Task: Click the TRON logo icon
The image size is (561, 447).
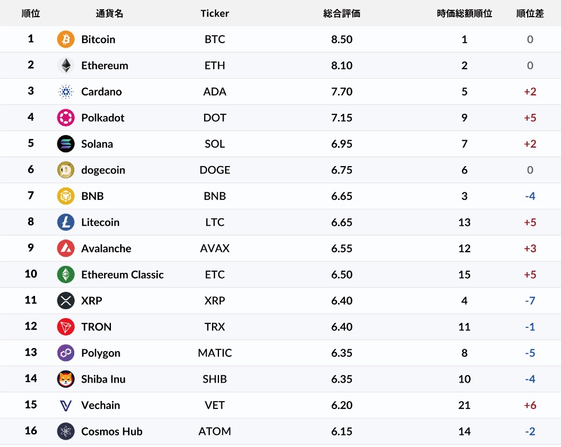Action: click(66, 327)
